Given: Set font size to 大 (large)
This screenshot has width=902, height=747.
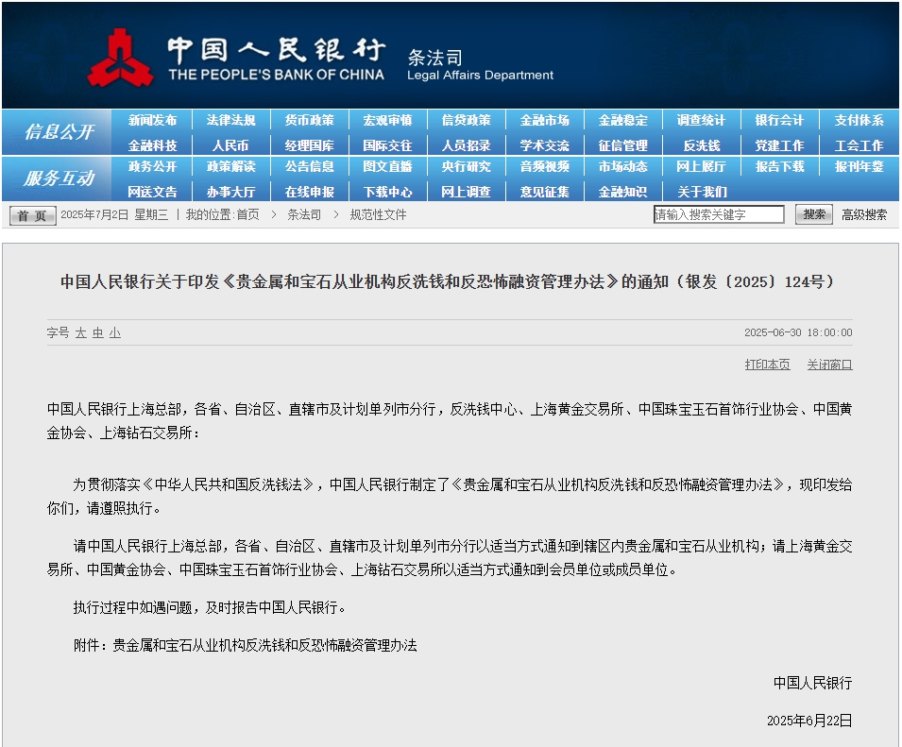Looking at the screenshot, I should point(81,332).
